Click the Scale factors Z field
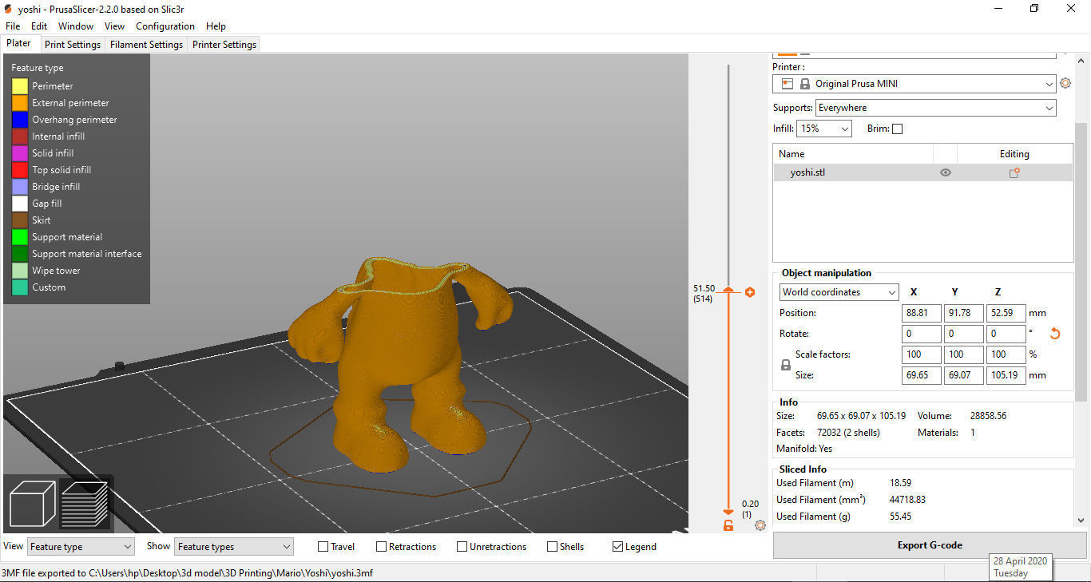The height and width of the screenshot is (582, 1091). 1006,354
